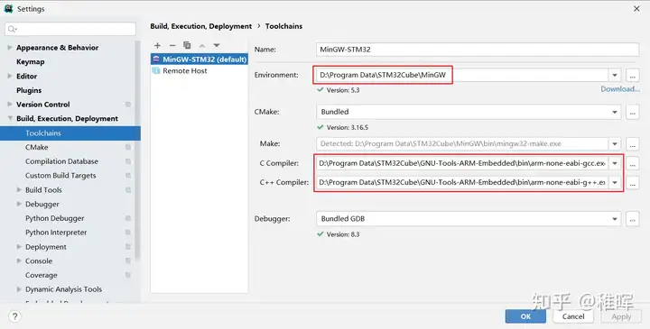
Task: Click the project-level icon beside Build Tools
Action: coord(128,190)
